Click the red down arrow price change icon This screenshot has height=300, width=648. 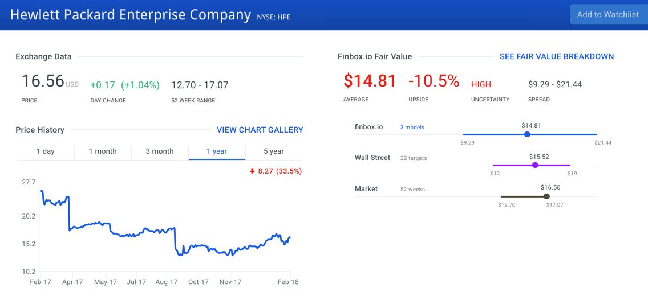[252, 171]
